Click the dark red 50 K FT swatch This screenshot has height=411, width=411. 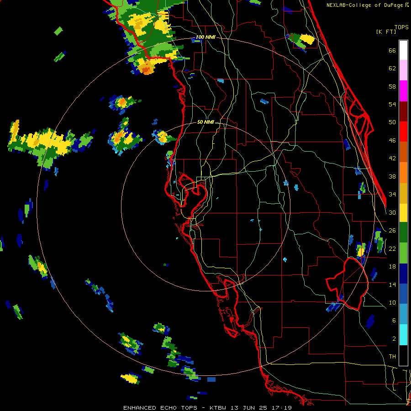403,111
